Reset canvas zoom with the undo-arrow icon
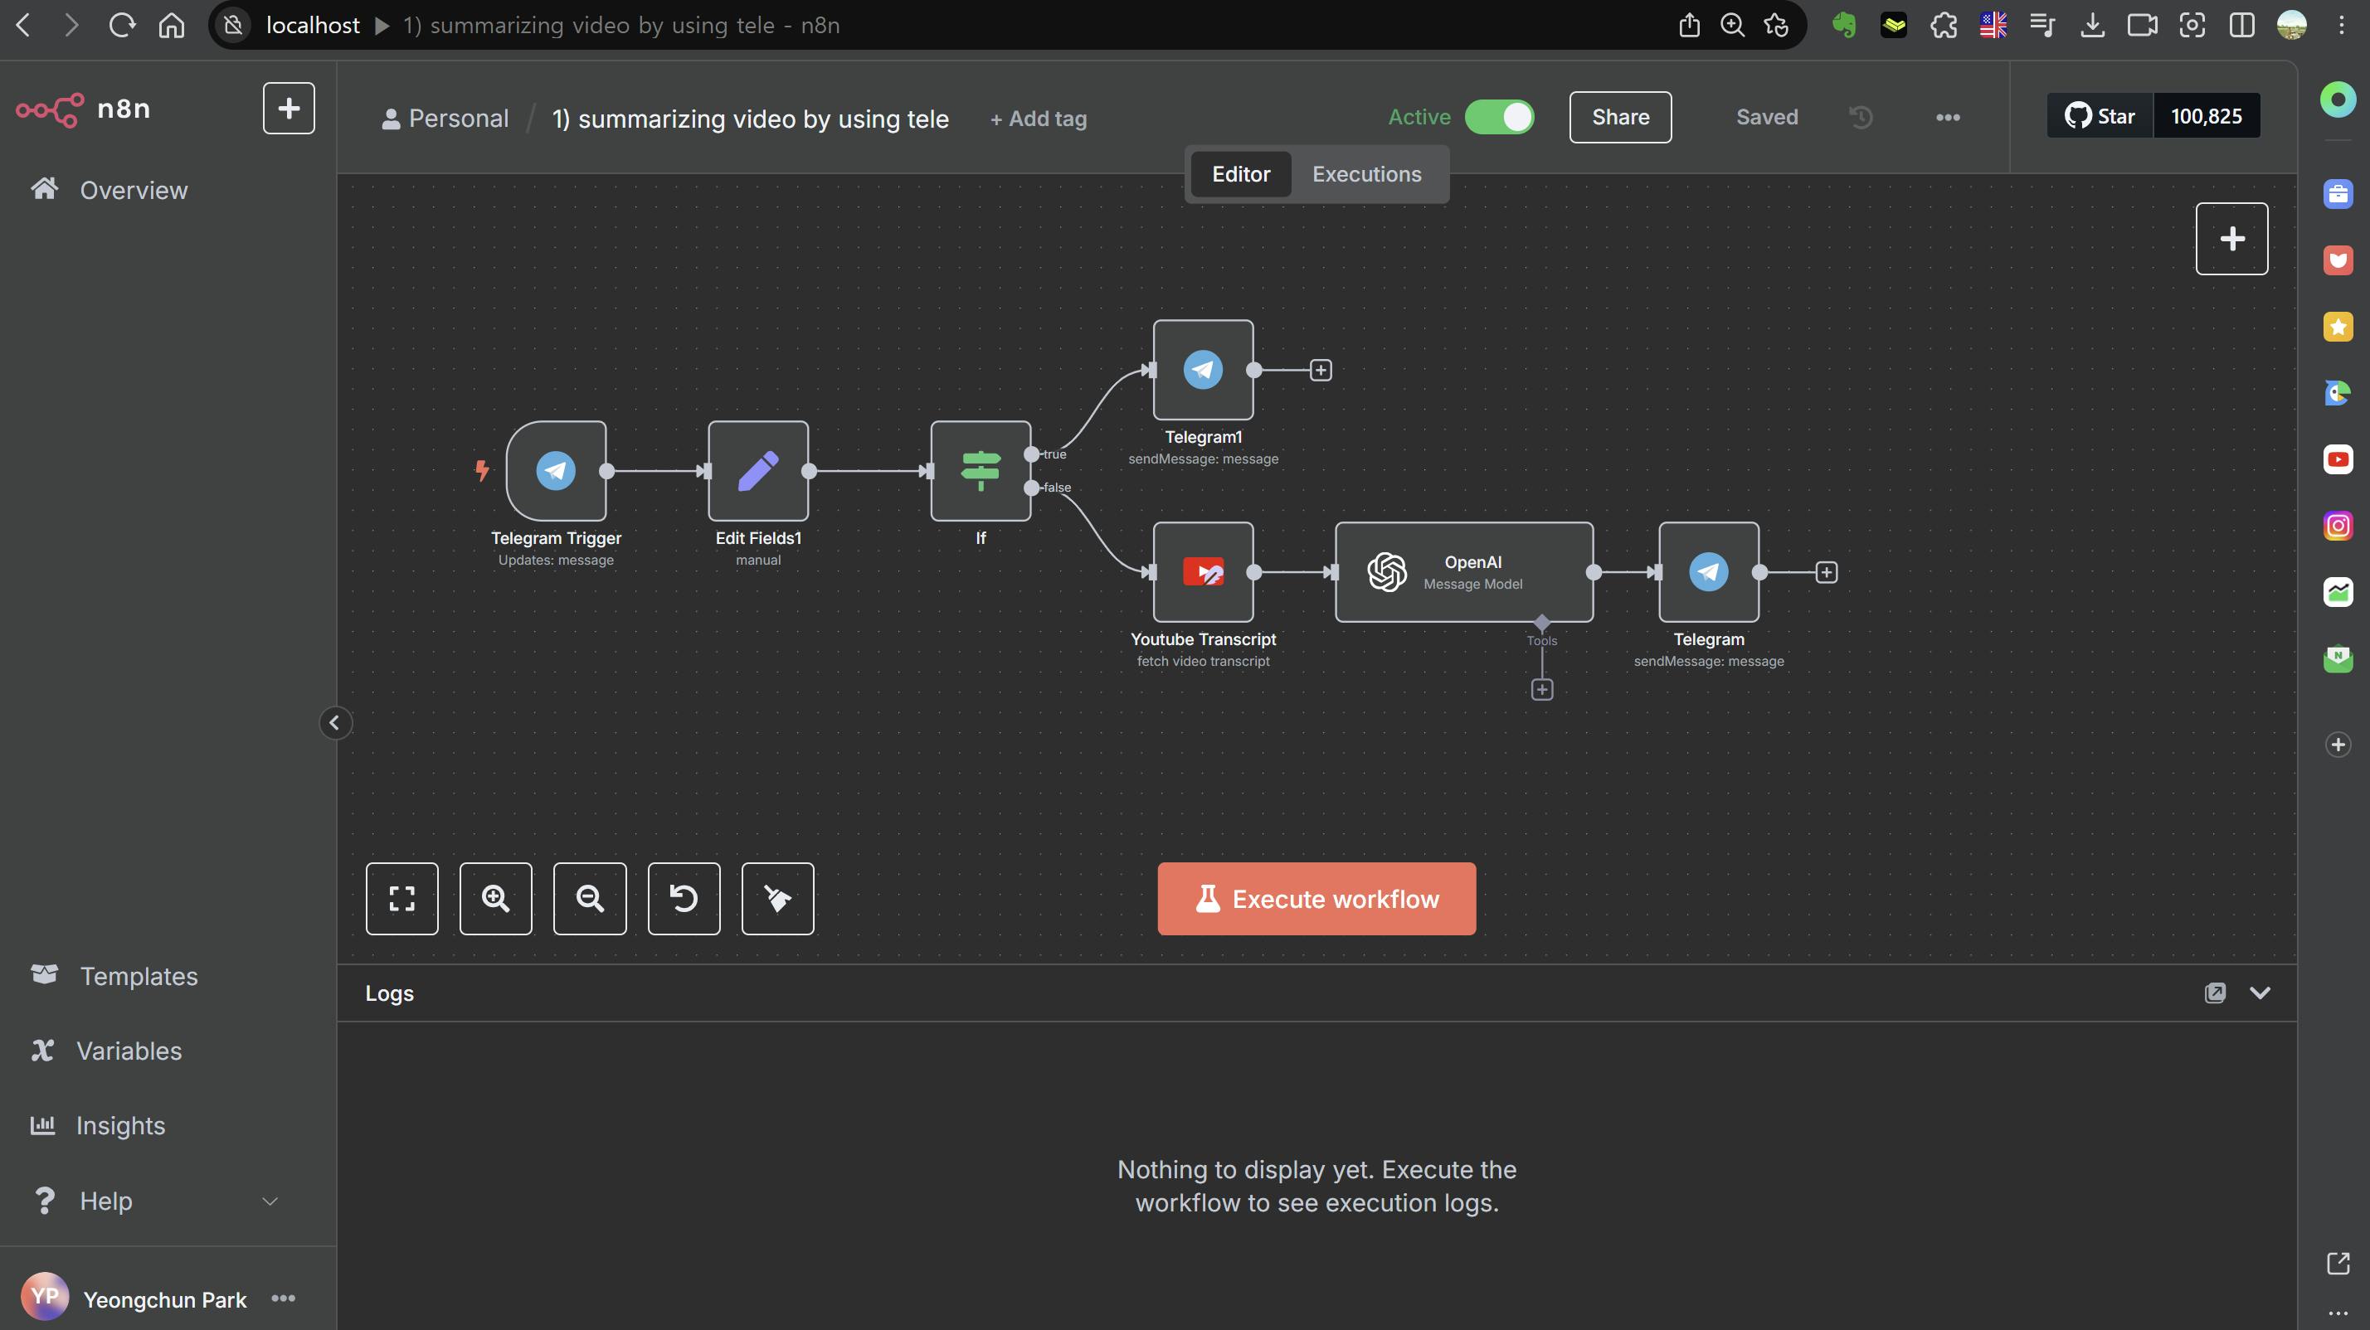 (684, 899)
